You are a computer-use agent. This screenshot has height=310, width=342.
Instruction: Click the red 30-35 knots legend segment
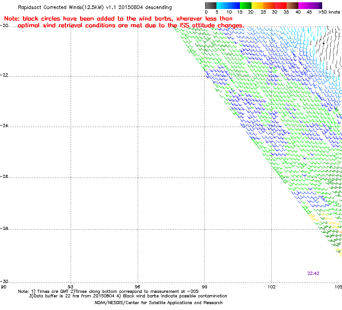(281, 5)
